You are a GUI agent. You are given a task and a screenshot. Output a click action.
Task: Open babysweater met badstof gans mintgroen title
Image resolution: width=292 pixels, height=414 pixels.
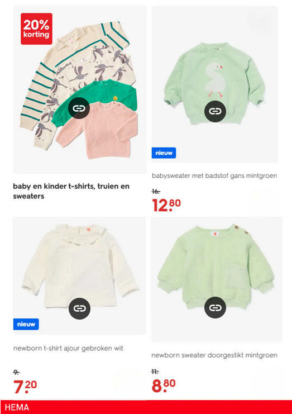214,175
